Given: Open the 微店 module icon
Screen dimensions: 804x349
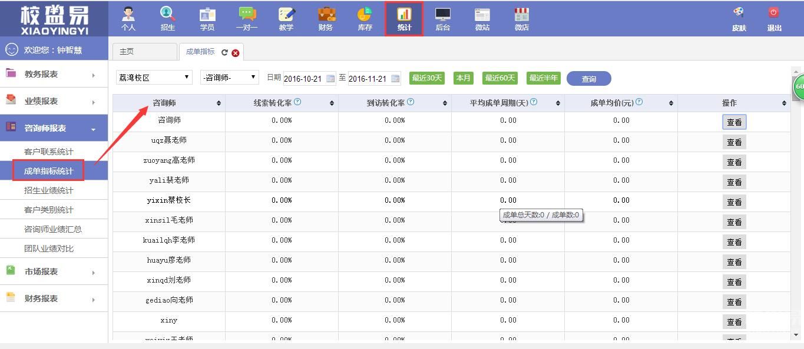Looking at the screenshot, I should pyautogui.click(x=522, y=19).
